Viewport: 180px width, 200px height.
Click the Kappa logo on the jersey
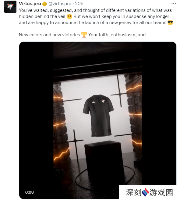[94, 102]
